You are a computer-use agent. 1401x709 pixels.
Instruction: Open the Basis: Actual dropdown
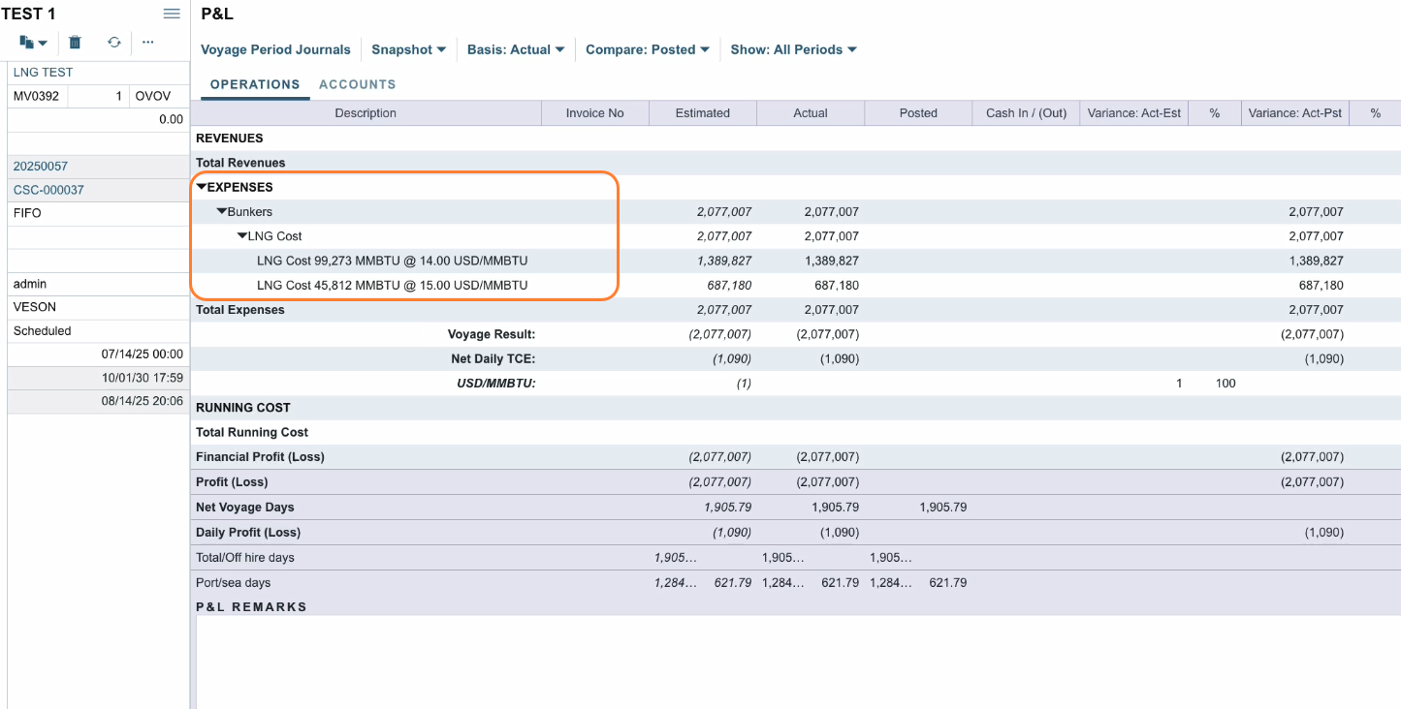[x=515, y=49]
